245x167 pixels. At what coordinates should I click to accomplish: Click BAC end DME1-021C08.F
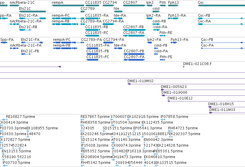pyautogui.click(x=197, y=64)
